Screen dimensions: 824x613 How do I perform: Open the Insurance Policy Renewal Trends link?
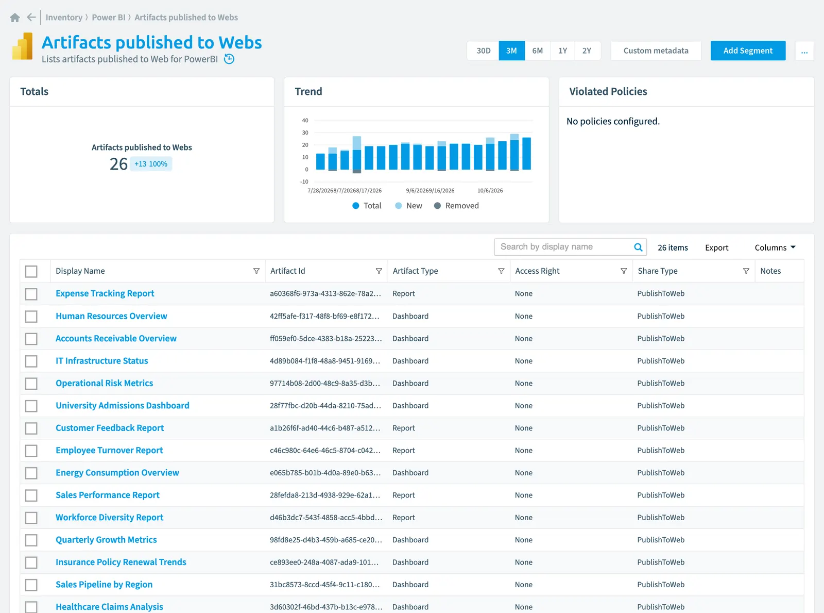(x=121, y=562)
